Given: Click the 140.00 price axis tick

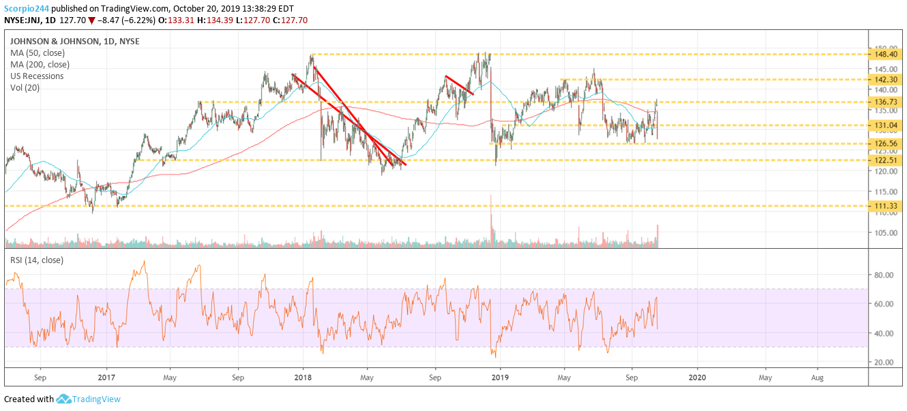Looking at the screenshot, I should point(887,89).
